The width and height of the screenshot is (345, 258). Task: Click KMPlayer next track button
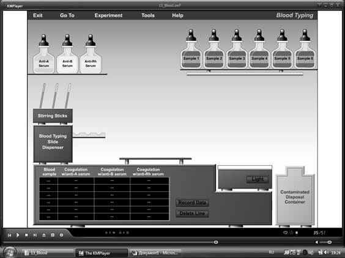coord(35,235)
